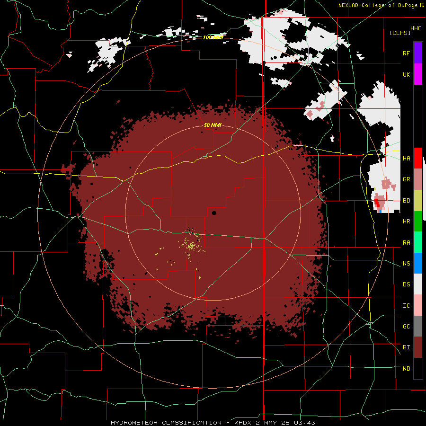Screen dimensions: 426x426
Task: Click the BD yellow legend swatch
Action: click(418, 201)
